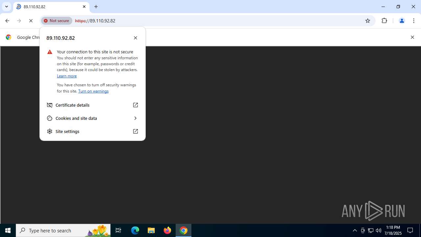The width and height of the screenshot is (421, 237).
Task: Open the Extensions puzzle icon
Action: point(384,21)
